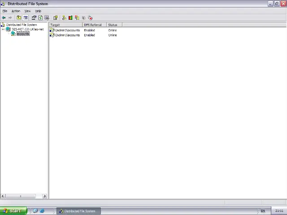Screen dimensions: 287x215
Task: Click the first quick launch icon next to Start
Action: click(35, 211)
